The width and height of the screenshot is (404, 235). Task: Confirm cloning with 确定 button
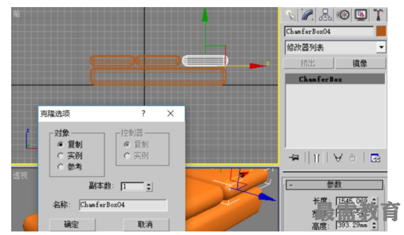[72, 225]
